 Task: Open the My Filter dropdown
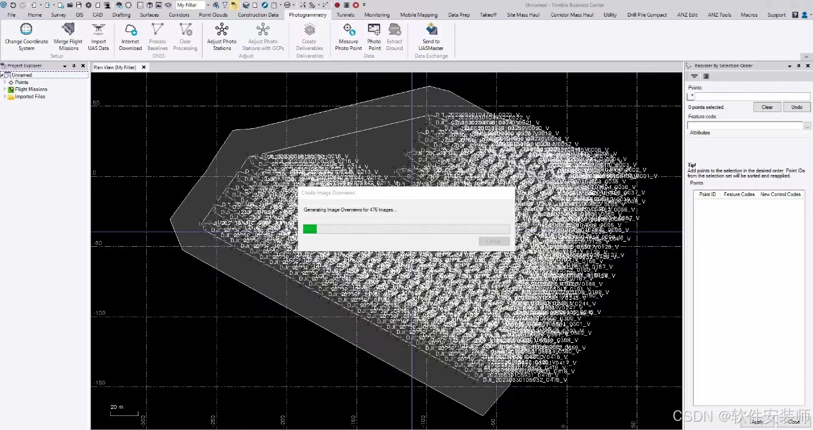tap(208, 5)
